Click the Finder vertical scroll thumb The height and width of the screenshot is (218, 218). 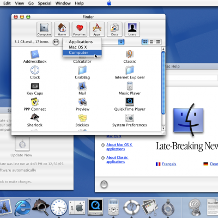click(x=163, y=83)
